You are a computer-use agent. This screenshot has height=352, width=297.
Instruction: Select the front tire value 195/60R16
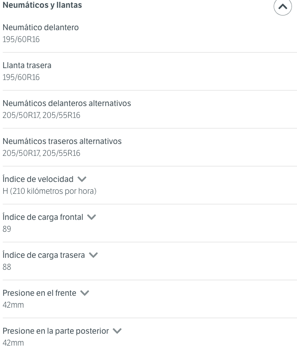21,39
